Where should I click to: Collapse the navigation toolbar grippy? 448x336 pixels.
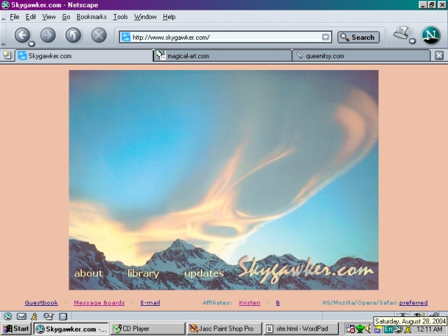pos(3,43)
